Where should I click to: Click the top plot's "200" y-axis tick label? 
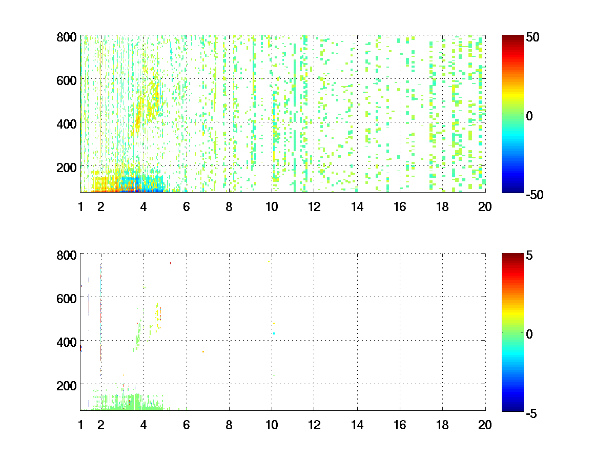click(67, 167)
